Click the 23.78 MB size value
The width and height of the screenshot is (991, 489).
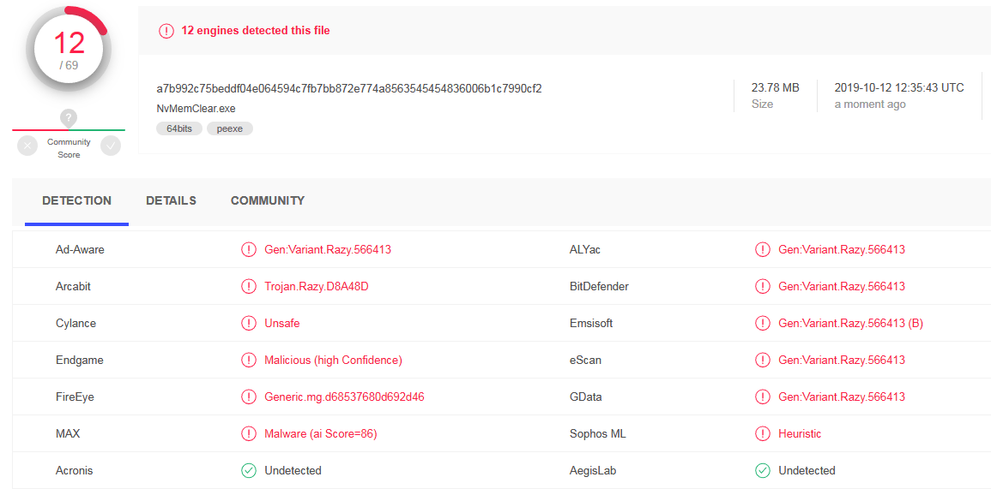click(x=775, y=87)
